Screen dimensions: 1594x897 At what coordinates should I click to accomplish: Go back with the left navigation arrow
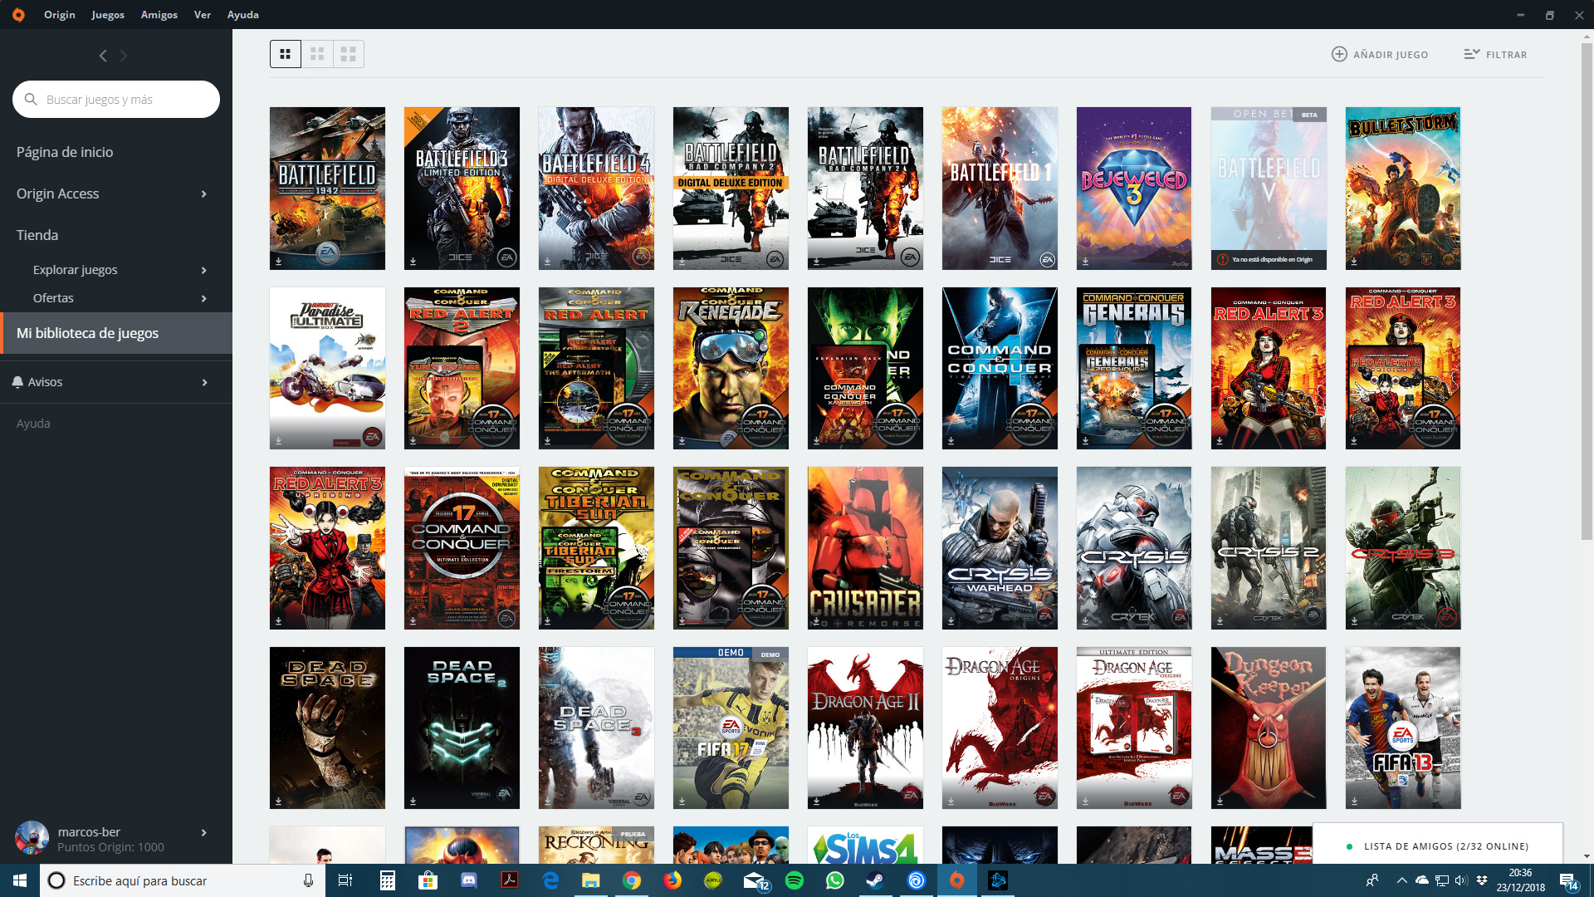103,56
